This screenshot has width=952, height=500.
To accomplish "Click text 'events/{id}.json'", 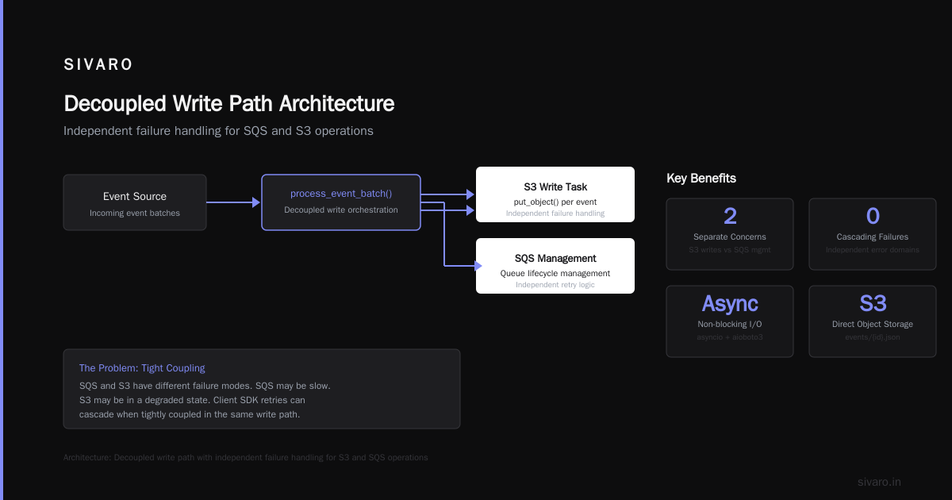I will [873, 337].
